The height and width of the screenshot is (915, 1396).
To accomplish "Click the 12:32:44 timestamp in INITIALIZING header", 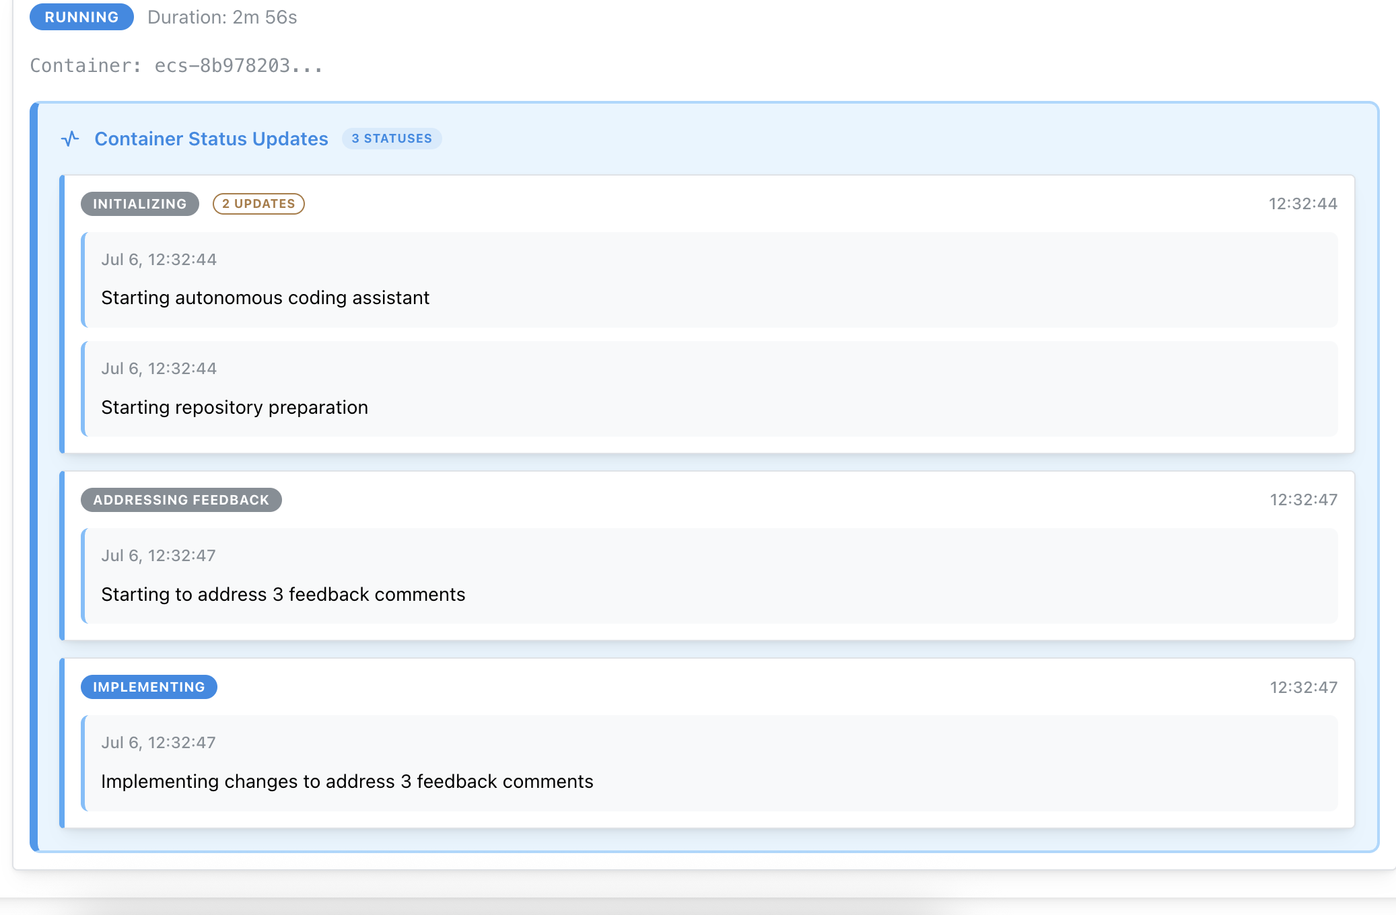I will click(1303, 204).
